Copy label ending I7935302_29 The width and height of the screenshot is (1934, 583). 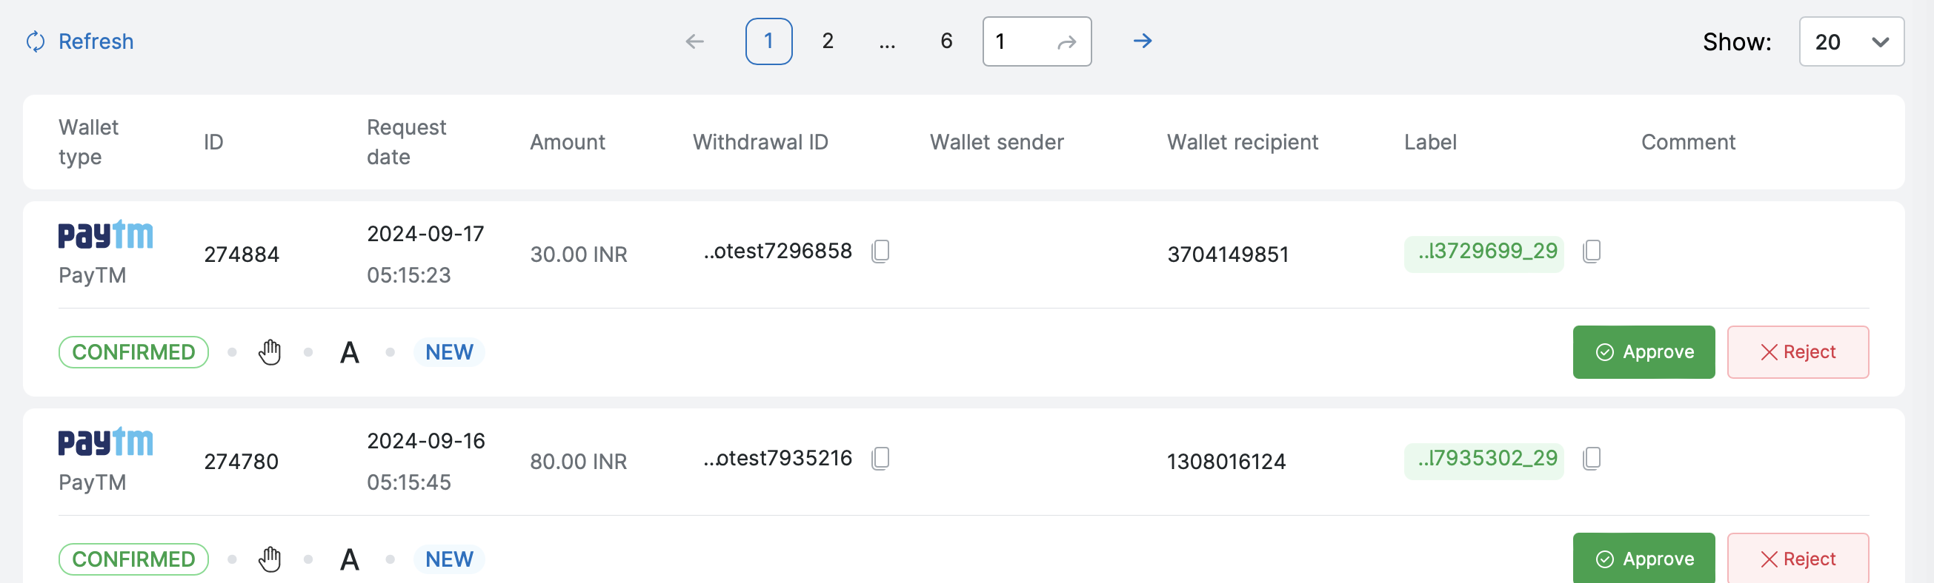1591,458
